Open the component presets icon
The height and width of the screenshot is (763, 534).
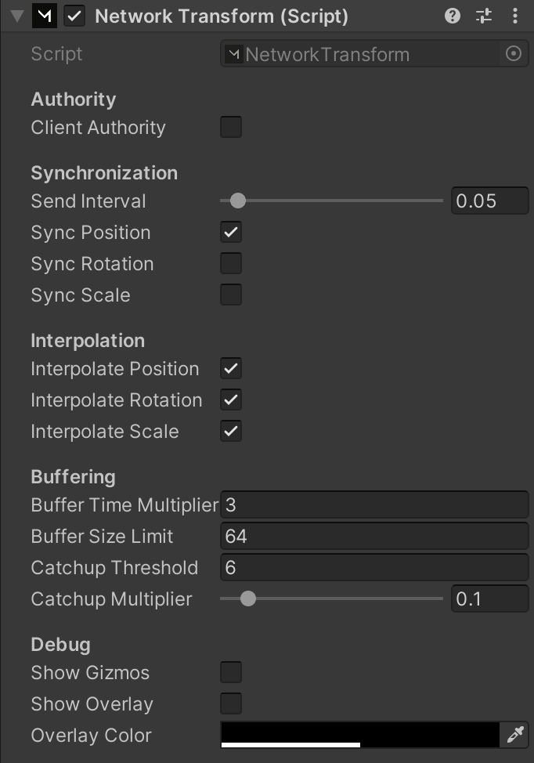[484, 15]
